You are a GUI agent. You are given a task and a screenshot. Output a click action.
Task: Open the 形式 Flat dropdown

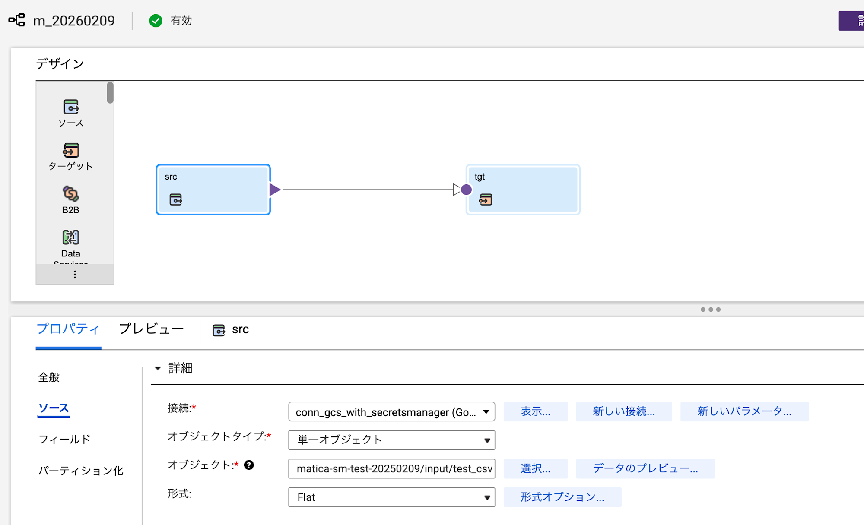(391, 497)
